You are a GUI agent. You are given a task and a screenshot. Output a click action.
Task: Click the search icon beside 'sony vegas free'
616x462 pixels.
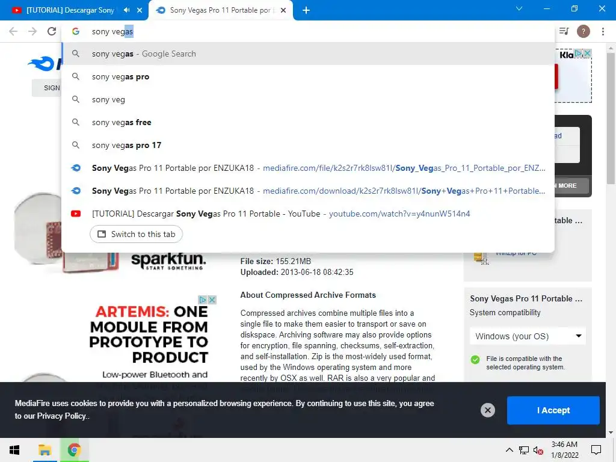click(x=76, y=122)
